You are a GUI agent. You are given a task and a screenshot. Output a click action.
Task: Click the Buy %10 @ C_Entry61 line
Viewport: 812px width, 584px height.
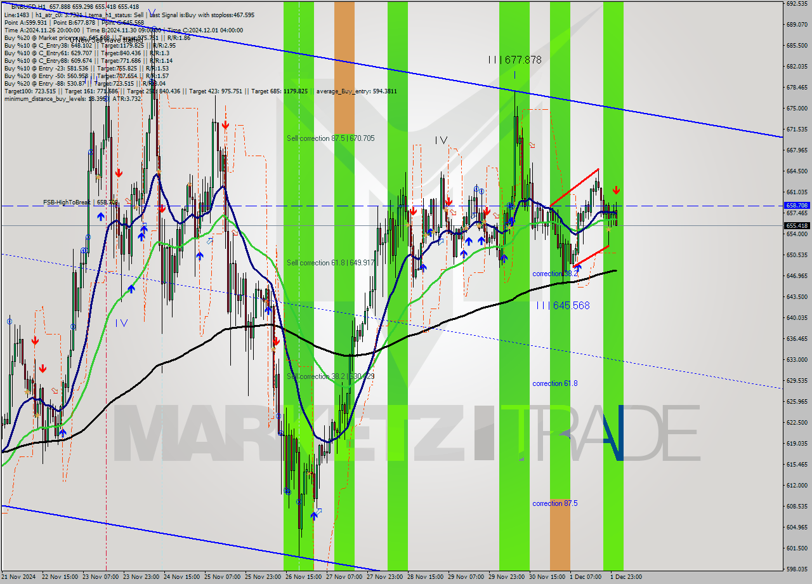click(x=86, y=53)
